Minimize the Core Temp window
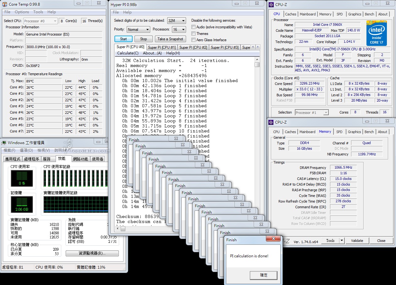 pyautogui.click(x=78, y=3)
